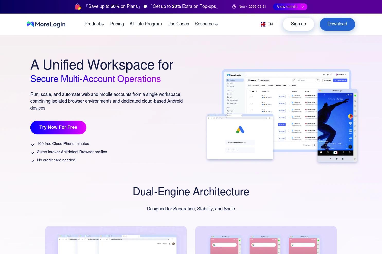The height and width of the screenshot is (254, 382).
Task: Click the TikTok label chip in the mockup
Action: (263, 86)
